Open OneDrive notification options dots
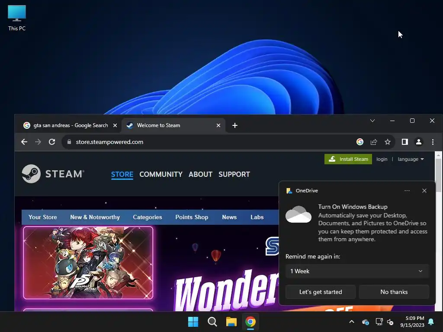Viewport: 443px width, 332px height. (x=407, y=191)
